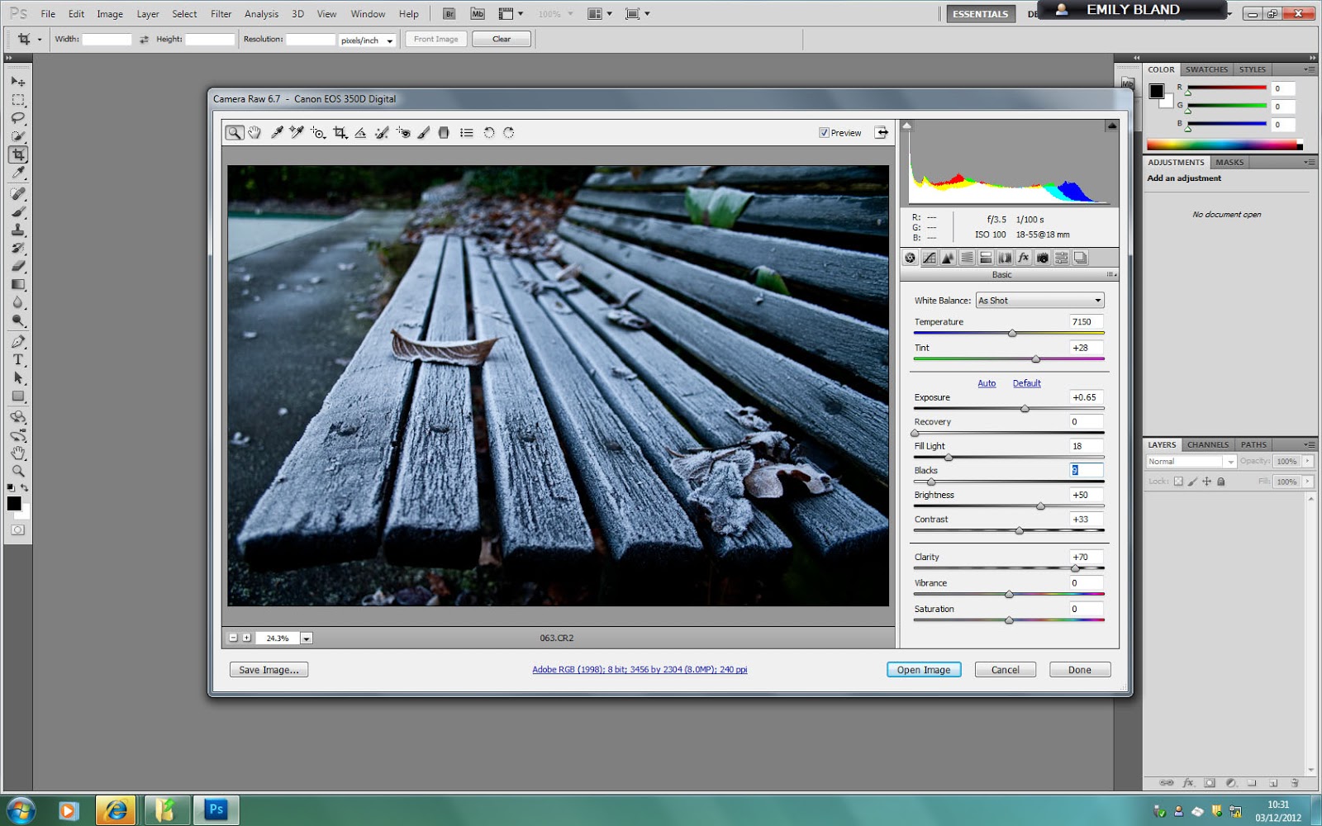Open Camera Raw preferences dialog icon
This screenshot has height=826, width=1322.
[467, 133]
